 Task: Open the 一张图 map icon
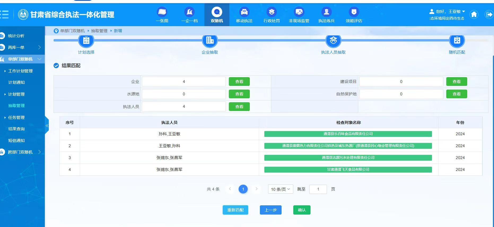[162, 12]
